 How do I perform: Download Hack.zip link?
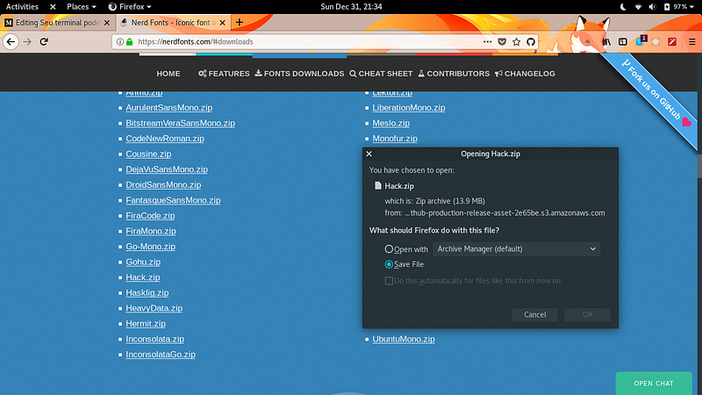click(143, 277)
